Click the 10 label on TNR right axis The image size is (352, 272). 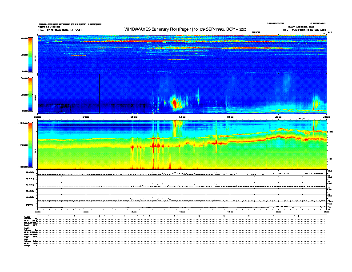(x=330, y=159)
